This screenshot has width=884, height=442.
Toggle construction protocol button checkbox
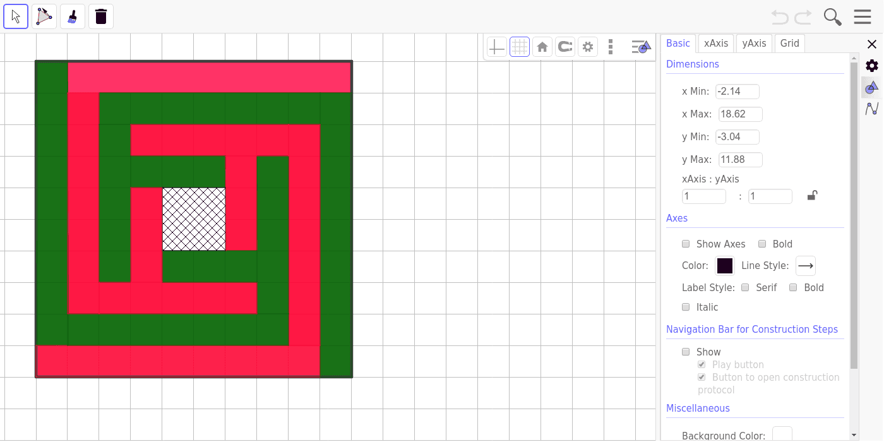point(702,377)
